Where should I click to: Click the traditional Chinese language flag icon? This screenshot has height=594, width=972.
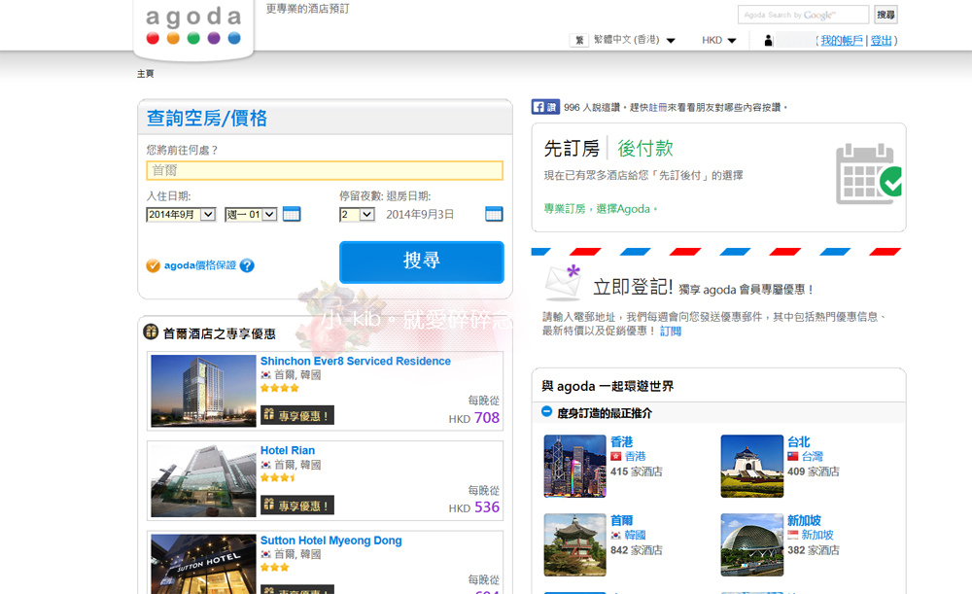coord(579,40)
